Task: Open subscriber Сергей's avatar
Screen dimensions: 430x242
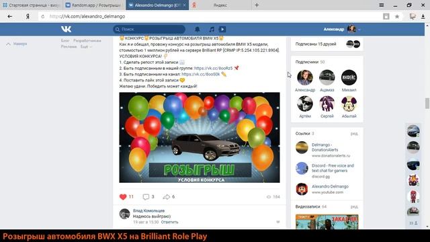Action: tap(327, 104)
